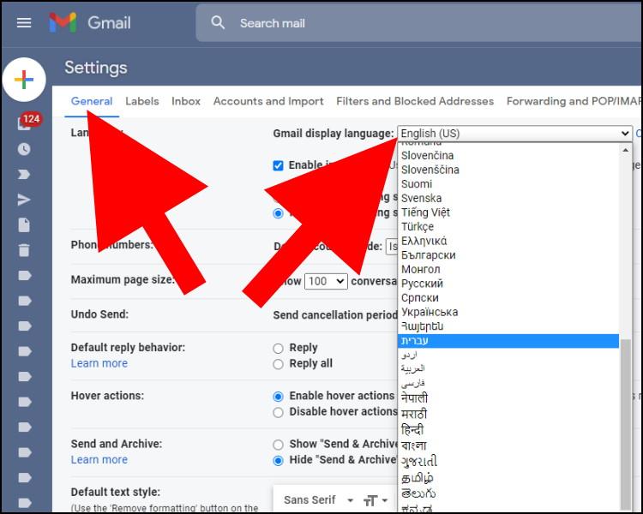Image resolution: width=643 pixels, height=514 pixels.
Task: Open the Snoozed clock icon
Action: (x=24, y=149)
